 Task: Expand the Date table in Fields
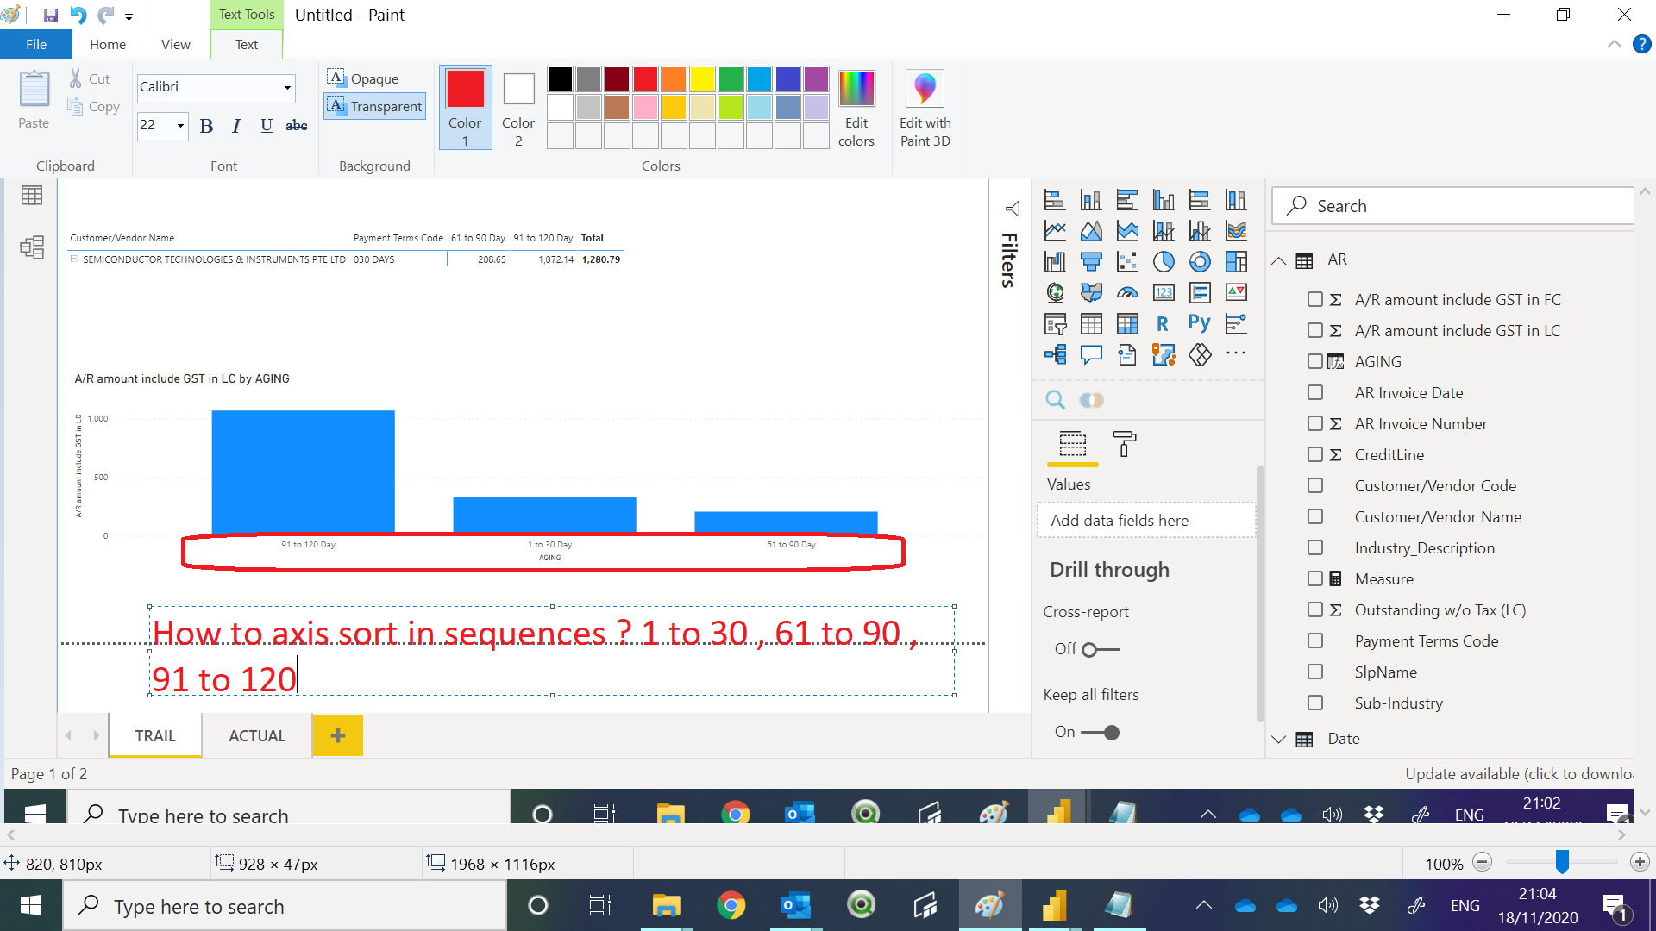[1279, 739]
